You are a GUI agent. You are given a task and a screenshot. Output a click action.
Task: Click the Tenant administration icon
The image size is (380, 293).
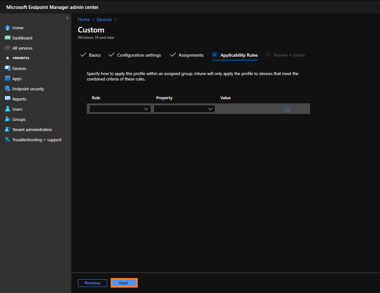point(8,129)
